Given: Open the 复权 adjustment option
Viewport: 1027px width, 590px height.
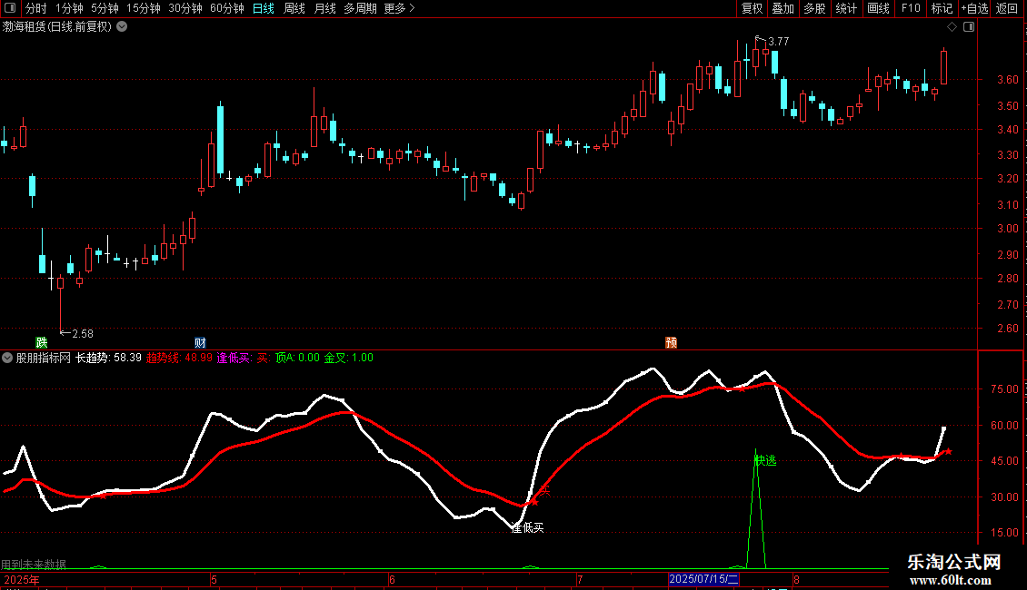Looking at the screenshot, I should 752,8.
